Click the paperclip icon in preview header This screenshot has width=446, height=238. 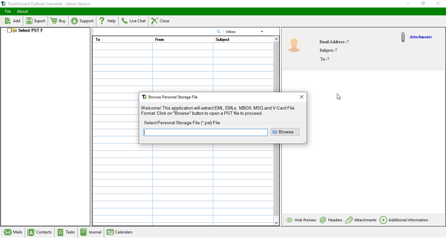pyautogui.click(x=403, y=37)
